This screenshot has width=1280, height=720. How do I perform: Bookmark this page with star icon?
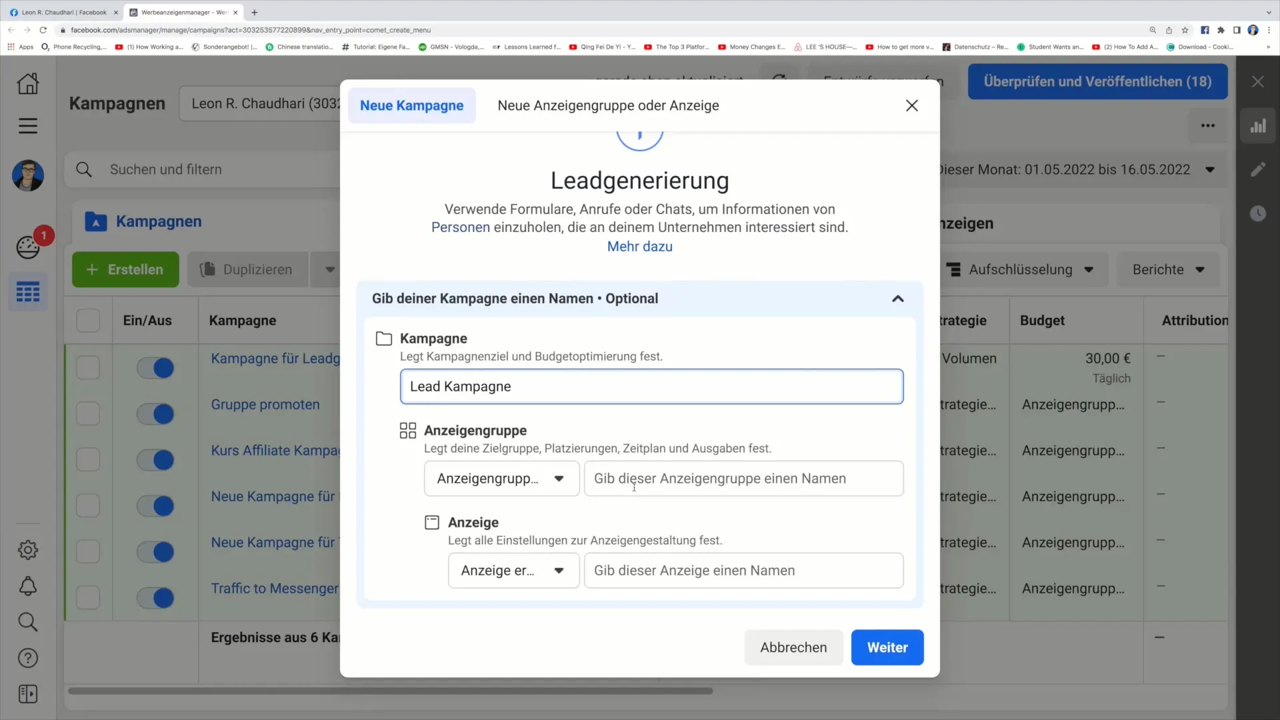tap(1185, 30)
